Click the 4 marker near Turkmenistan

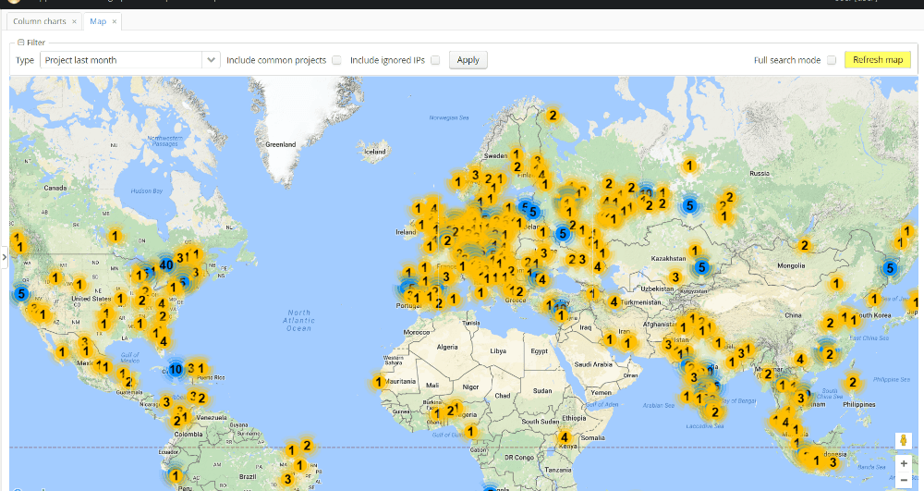click(614, 302)
